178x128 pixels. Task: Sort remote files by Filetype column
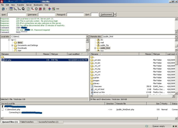[159, 54]
